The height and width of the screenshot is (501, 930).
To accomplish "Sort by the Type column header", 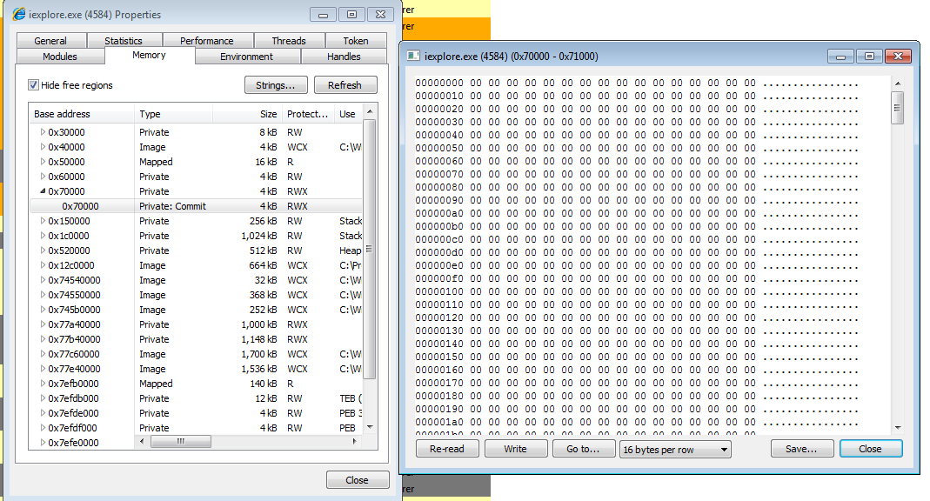I will (174, 114).
